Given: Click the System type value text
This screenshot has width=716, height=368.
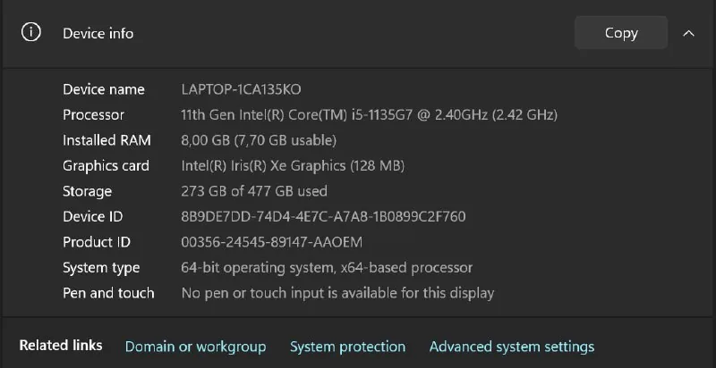Looking at the screenshot, I should (327, 267).
